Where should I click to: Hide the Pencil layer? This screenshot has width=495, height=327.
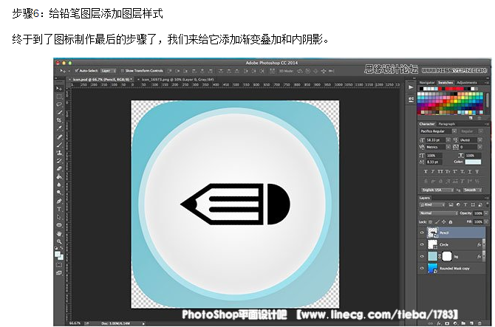tap(422, 232)
